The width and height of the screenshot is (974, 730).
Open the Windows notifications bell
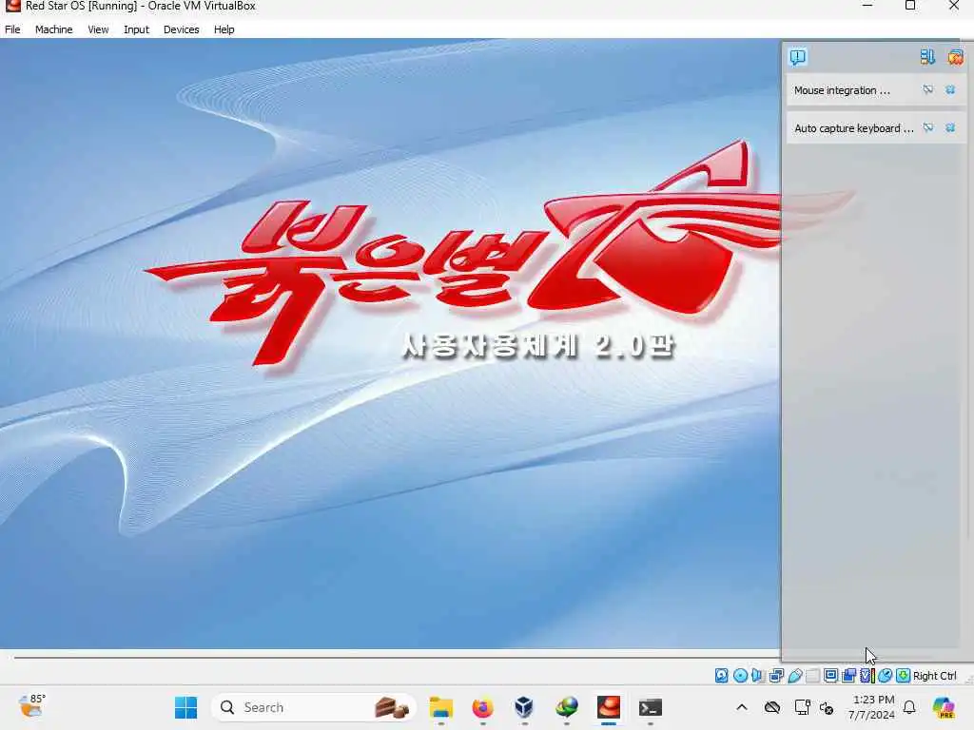click(x=909, y=707)
